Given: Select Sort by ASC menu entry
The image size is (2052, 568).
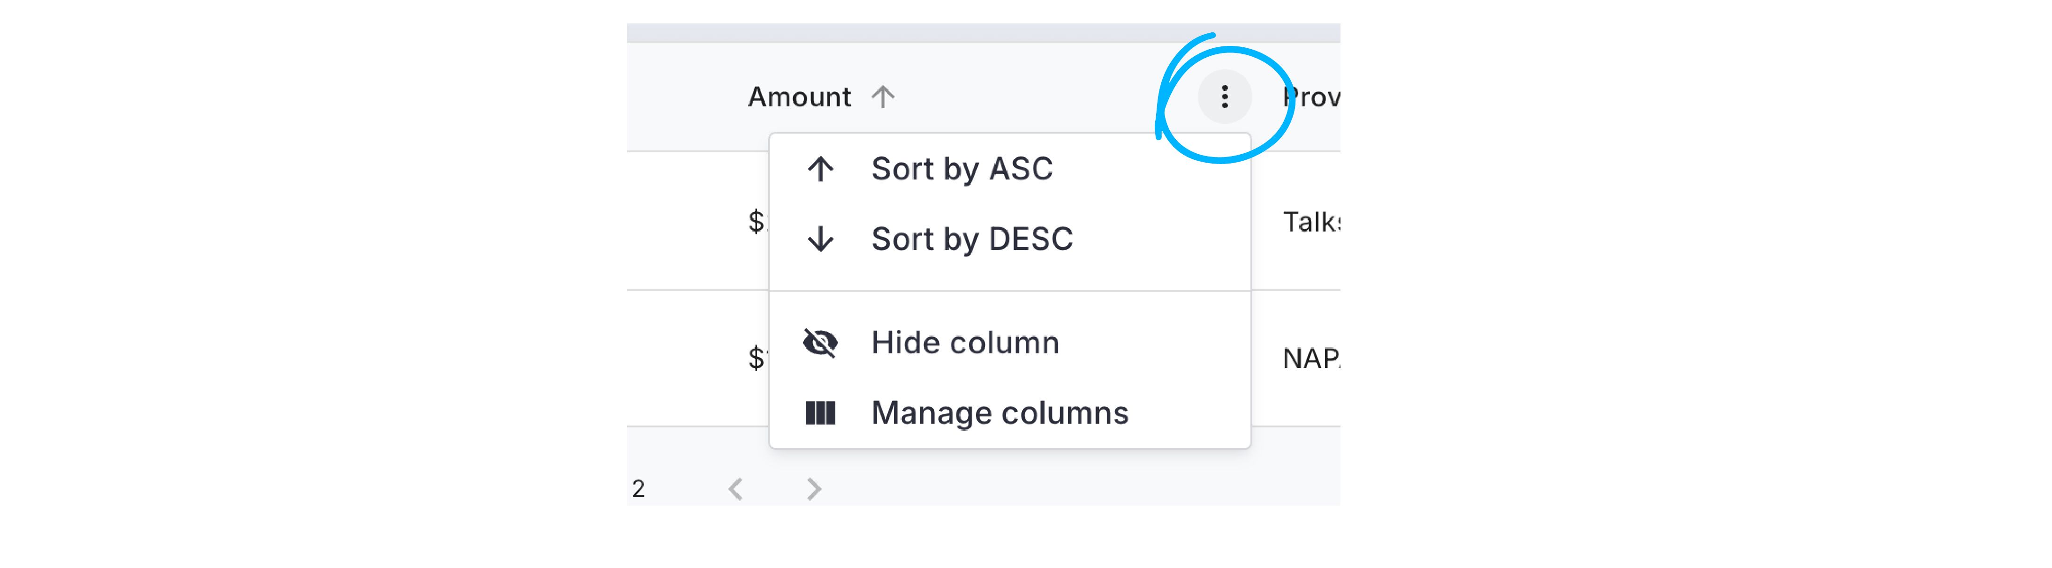Looking at the screenshot, I should coord(1009,169).
